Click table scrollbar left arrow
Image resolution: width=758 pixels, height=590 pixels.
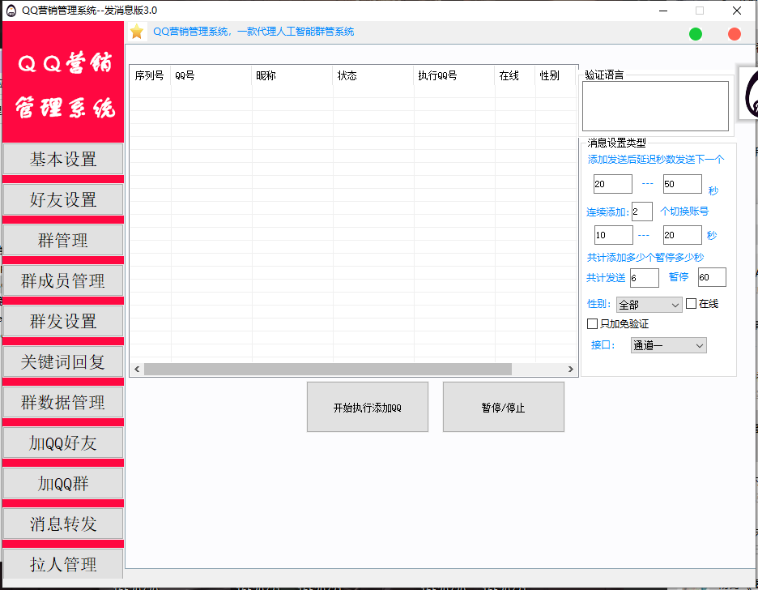[x=137, y=370]
